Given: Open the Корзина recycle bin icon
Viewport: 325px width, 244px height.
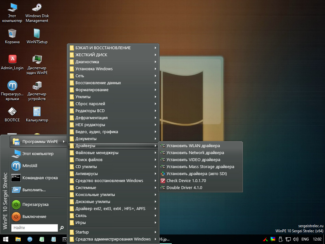Looking at the screenshot, I should 12,36.
